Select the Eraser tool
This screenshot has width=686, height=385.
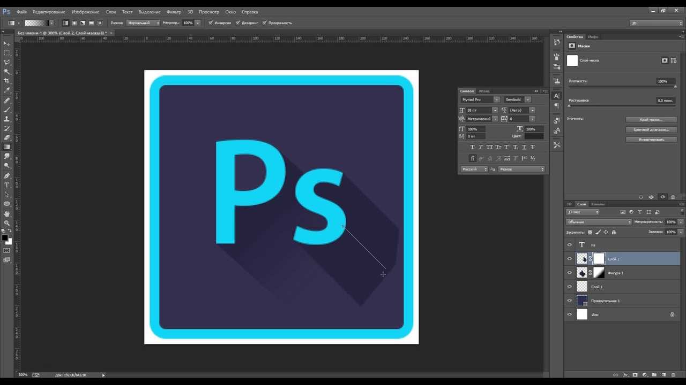coord(7,137)
